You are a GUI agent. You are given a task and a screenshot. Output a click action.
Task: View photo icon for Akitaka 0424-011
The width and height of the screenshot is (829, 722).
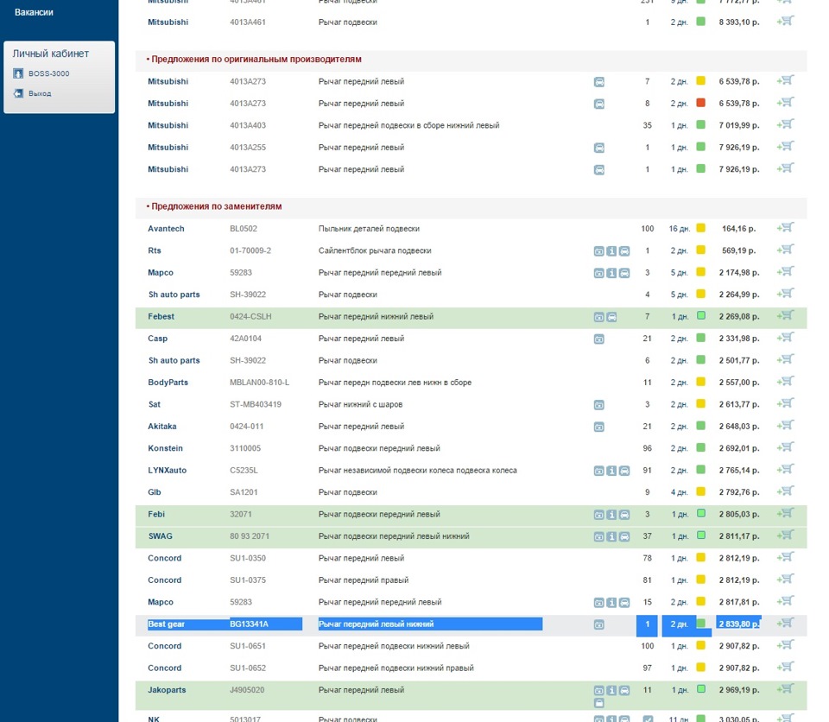(x=599, y=427)
